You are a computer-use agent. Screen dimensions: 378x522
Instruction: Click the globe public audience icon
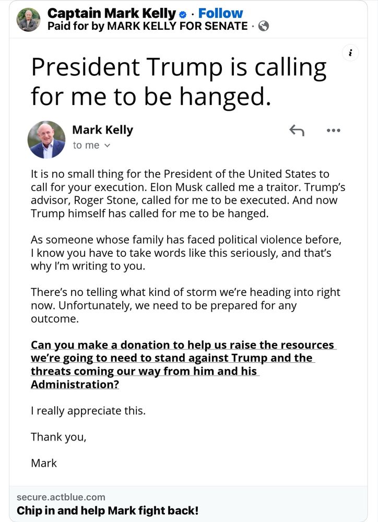click(264, 26)
